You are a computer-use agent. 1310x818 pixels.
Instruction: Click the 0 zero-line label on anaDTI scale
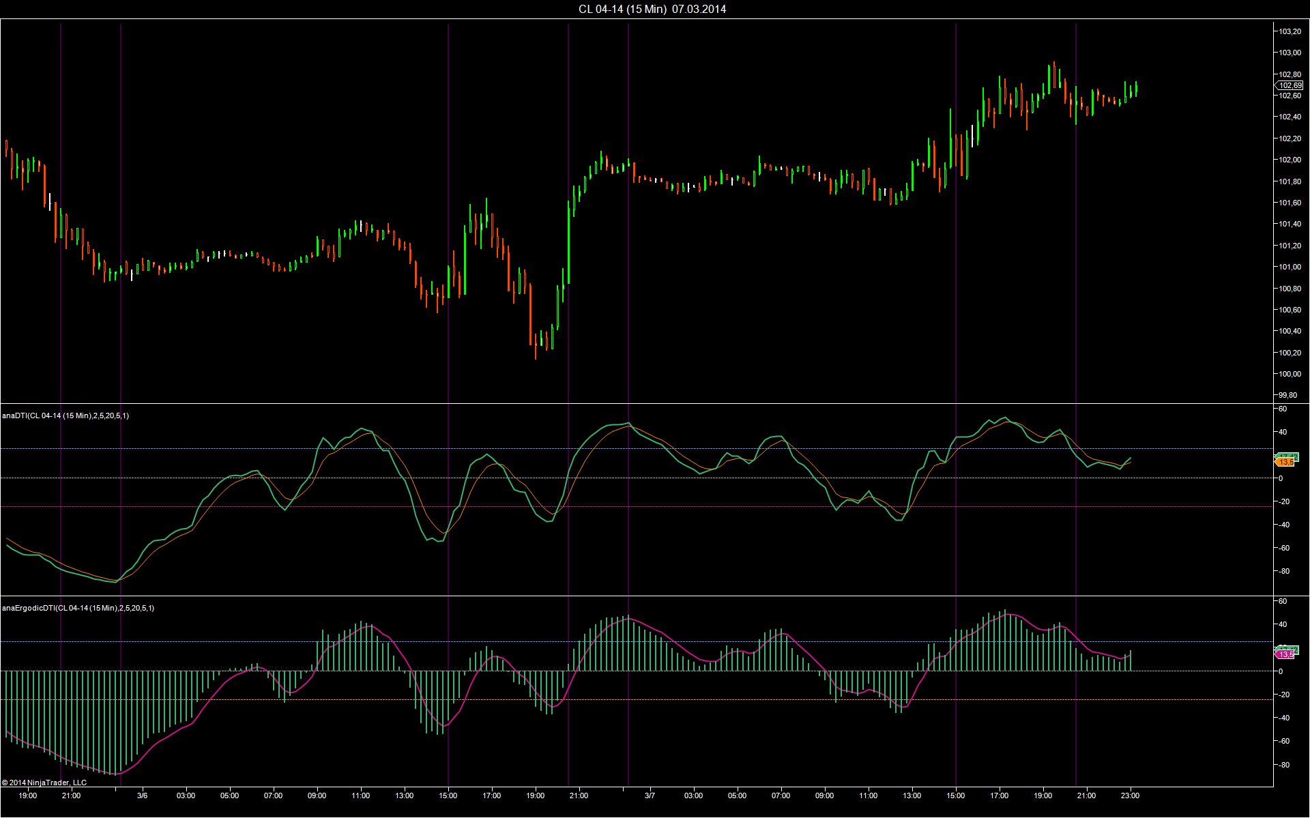click(x=1281, y=478)
